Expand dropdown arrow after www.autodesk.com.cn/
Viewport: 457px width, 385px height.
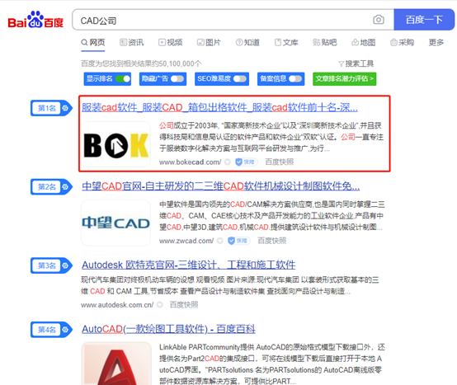click(160, 305)
